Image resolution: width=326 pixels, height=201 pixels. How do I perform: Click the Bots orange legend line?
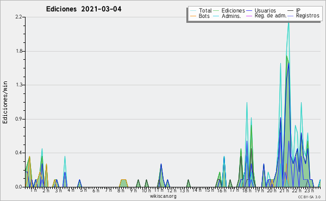(193, 16)
